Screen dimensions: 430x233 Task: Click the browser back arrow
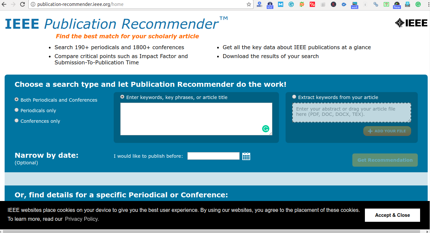coord(4,4)
